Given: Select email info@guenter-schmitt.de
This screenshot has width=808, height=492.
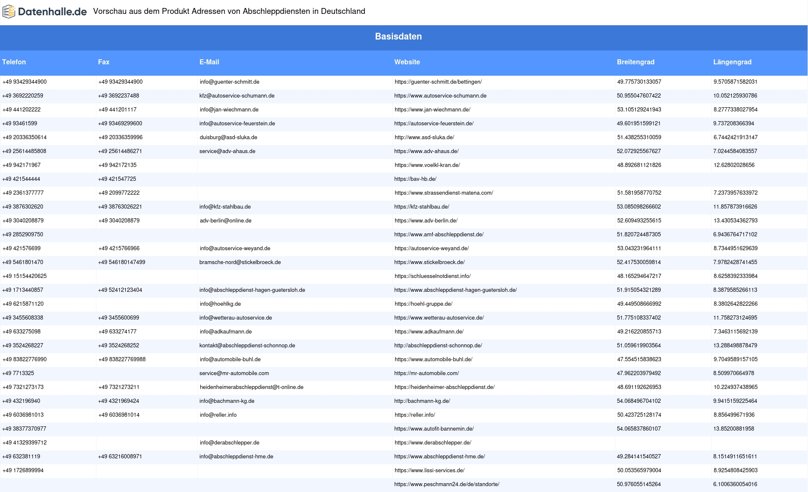Looking at the screenshot, I should click(x=229, y=82).
